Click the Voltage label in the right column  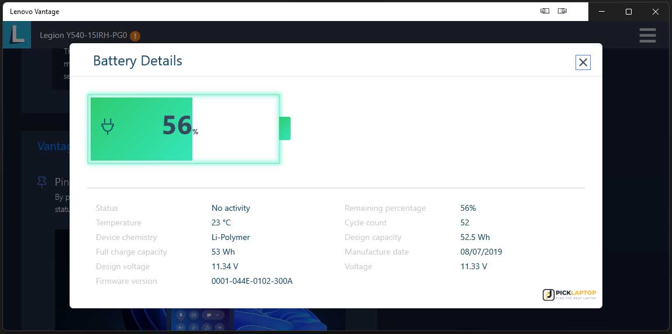point(359,266)
